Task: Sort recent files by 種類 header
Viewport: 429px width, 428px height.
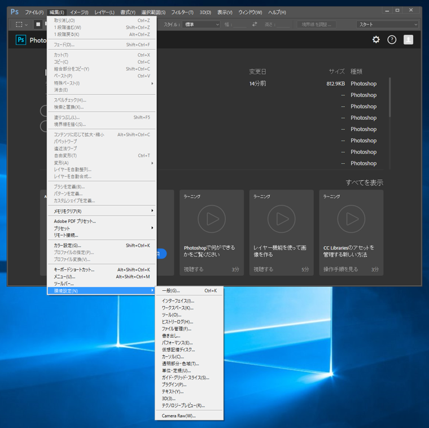Action: tap(356, 71)
